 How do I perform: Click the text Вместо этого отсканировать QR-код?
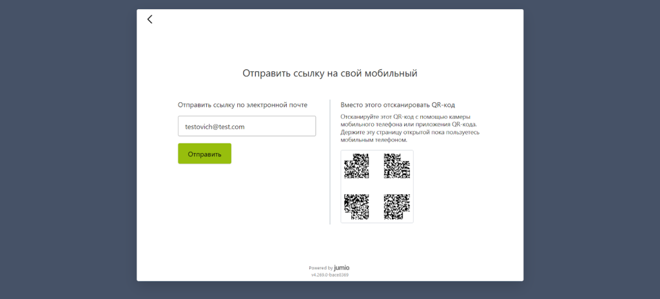(x=398, y=105)
